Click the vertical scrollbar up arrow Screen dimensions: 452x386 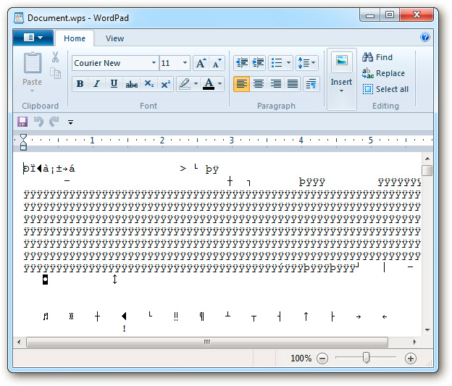click(x=427, y=159)
